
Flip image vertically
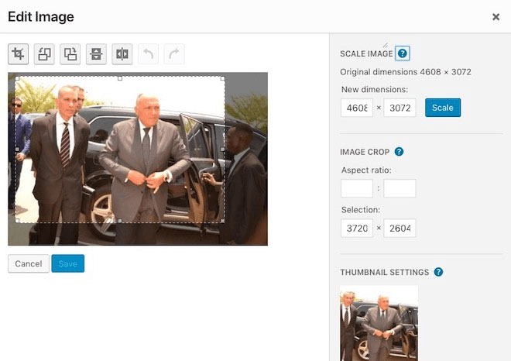pyautogui.click(x=96, y=53)
